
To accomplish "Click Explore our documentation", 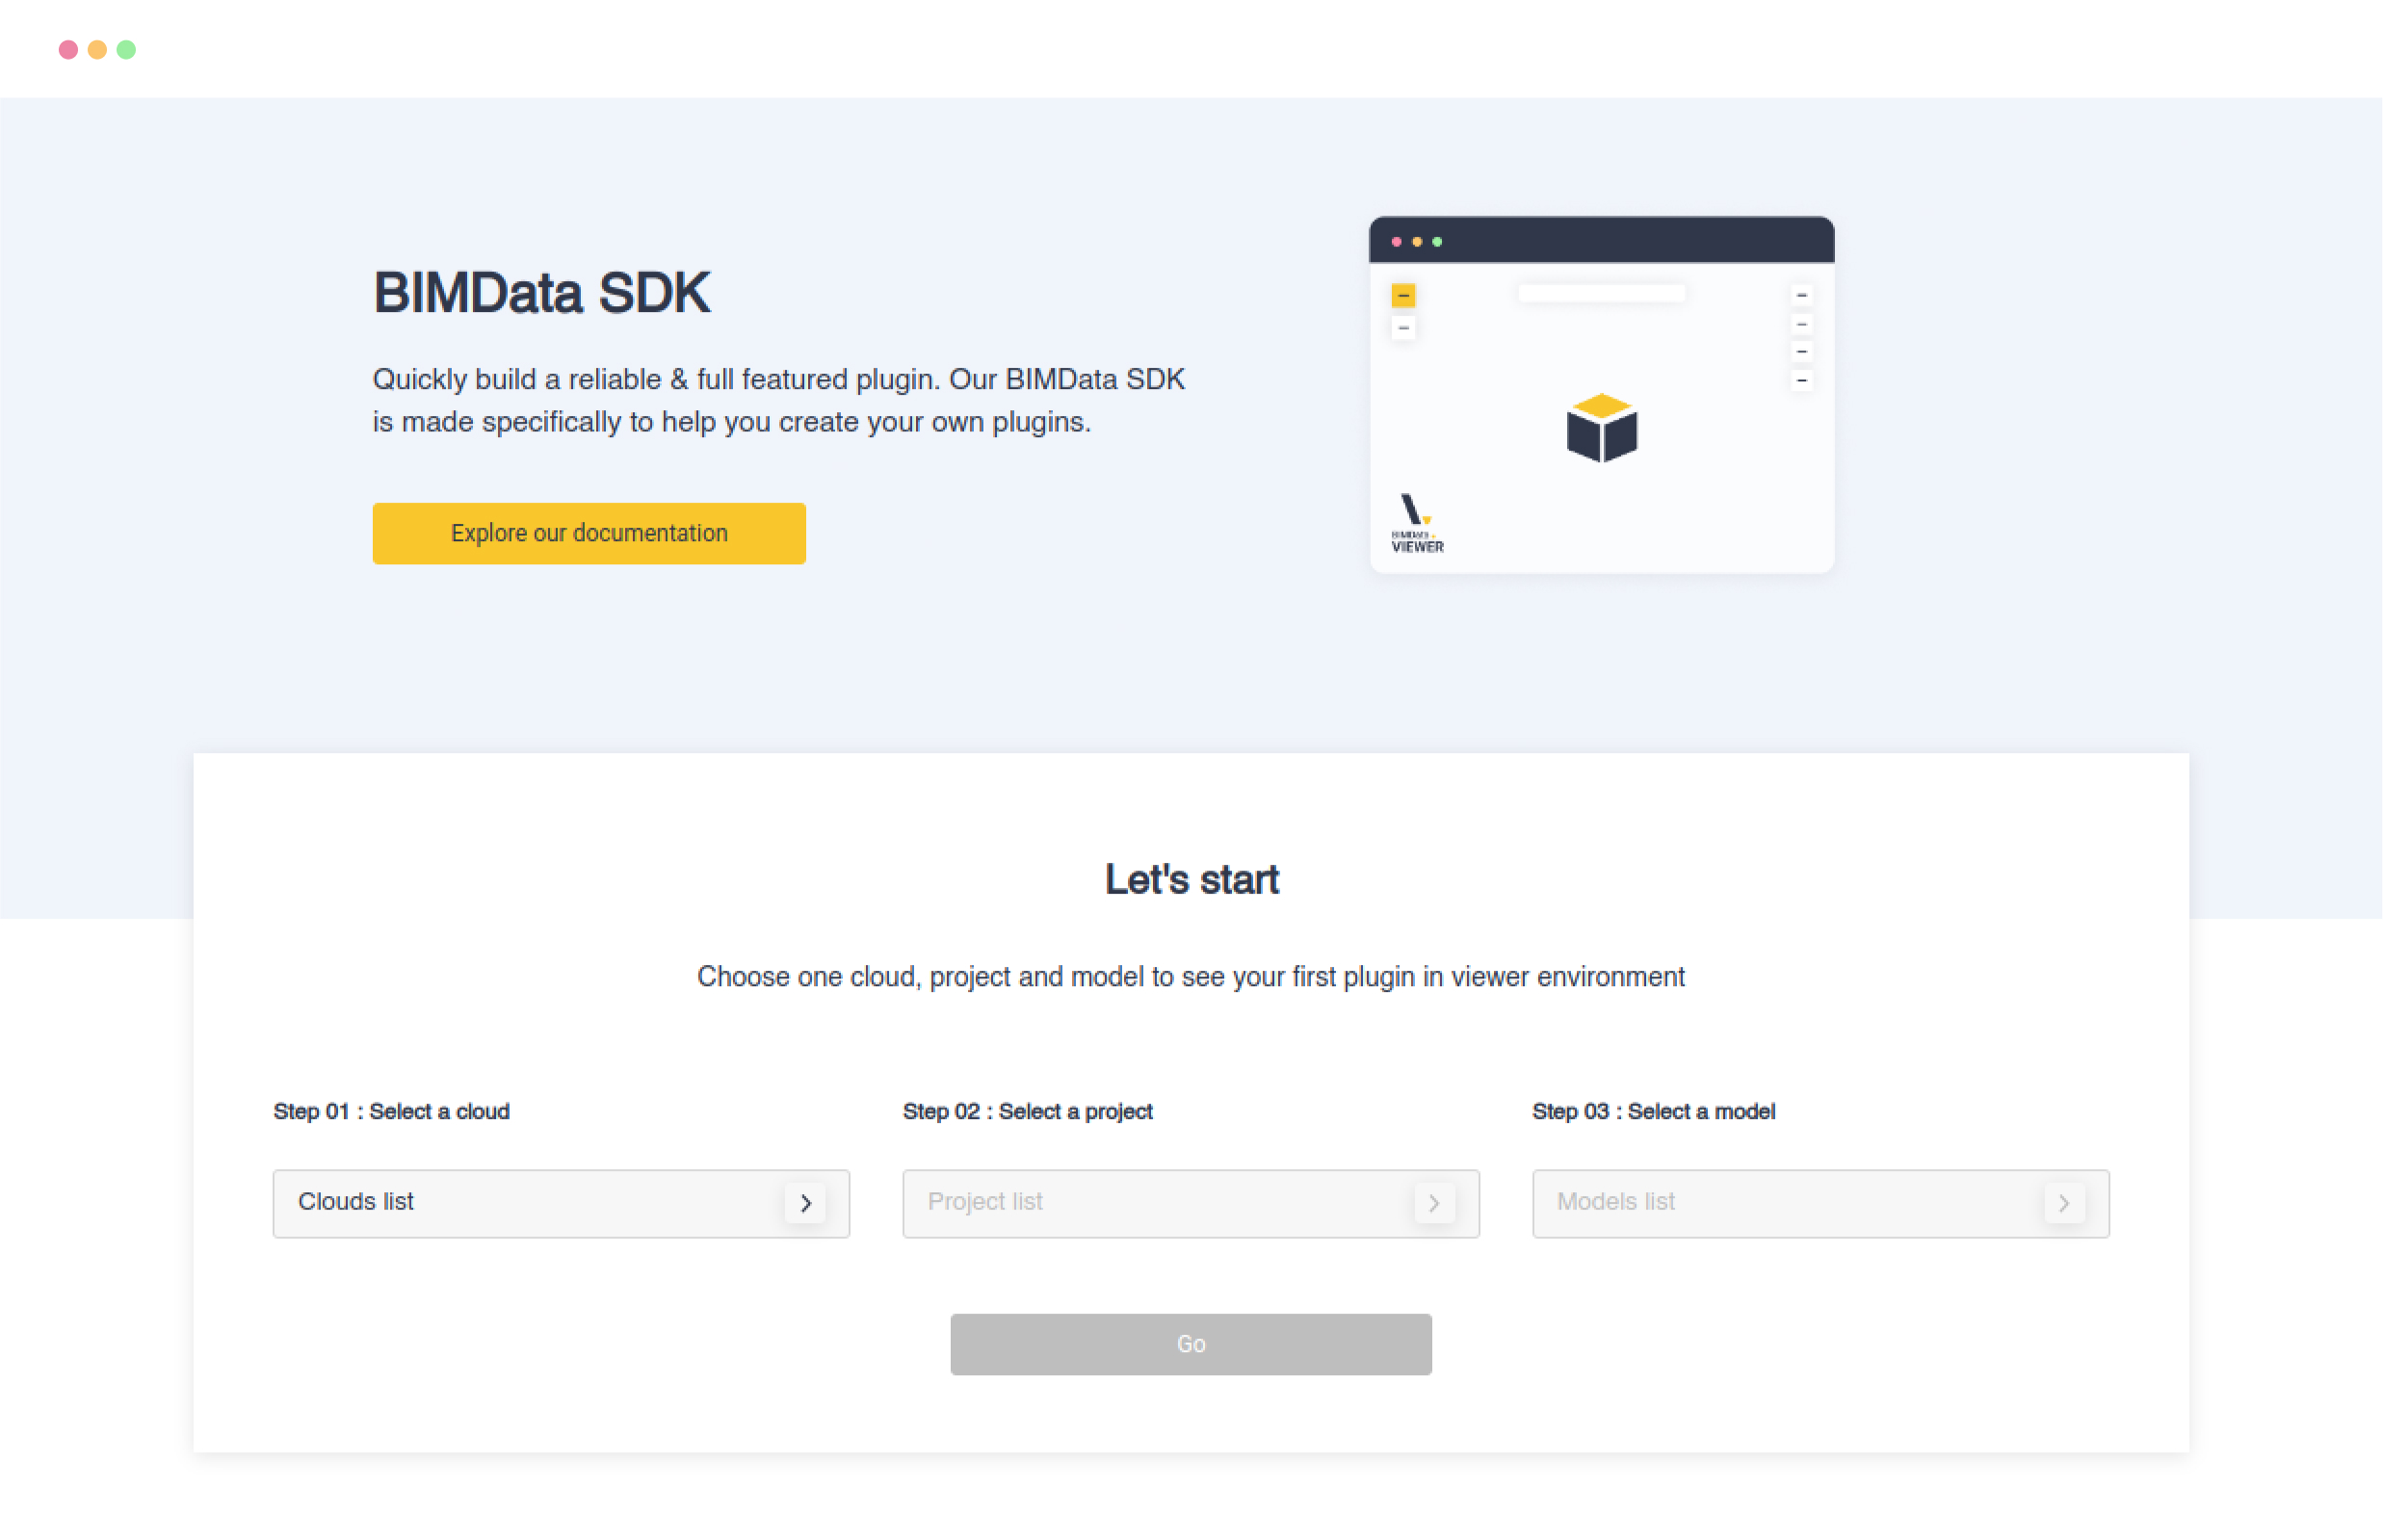I will click(x=588, y=533).
